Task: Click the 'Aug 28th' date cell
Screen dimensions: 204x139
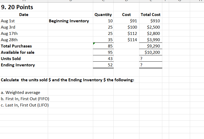Action: [x=24, y=40]
